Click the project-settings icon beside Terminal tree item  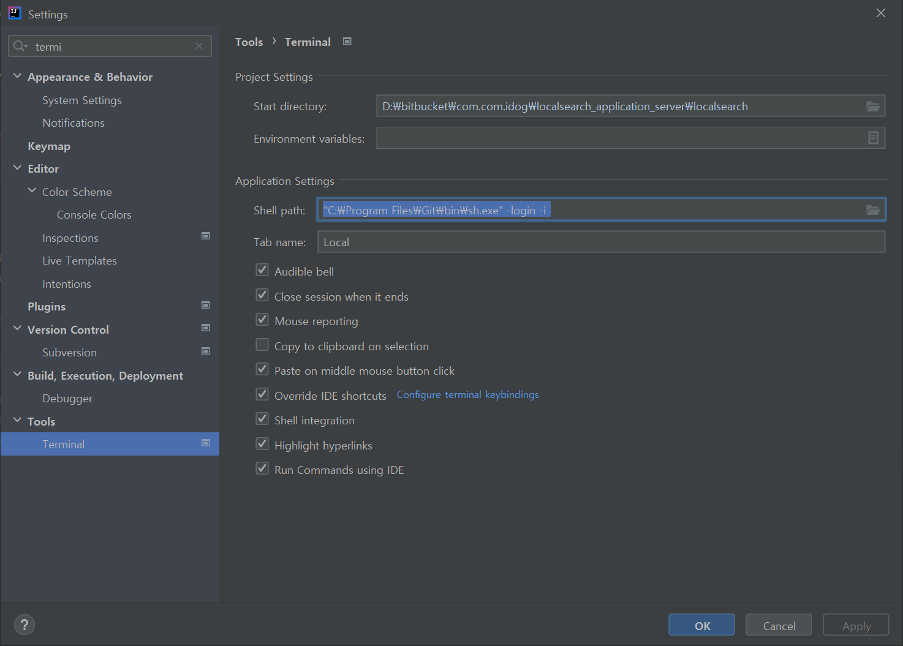click(205, 442)
